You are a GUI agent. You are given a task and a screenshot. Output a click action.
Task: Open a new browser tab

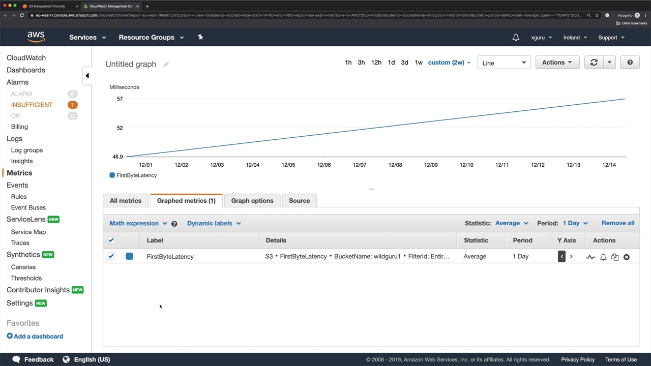(x=147, y=6)
